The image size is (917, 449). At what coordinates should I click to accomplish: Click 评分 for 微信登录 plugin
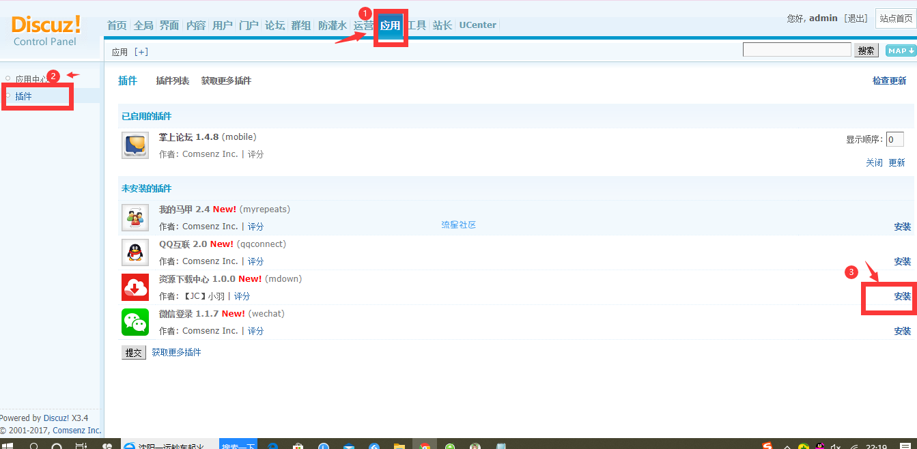(255, 331)
